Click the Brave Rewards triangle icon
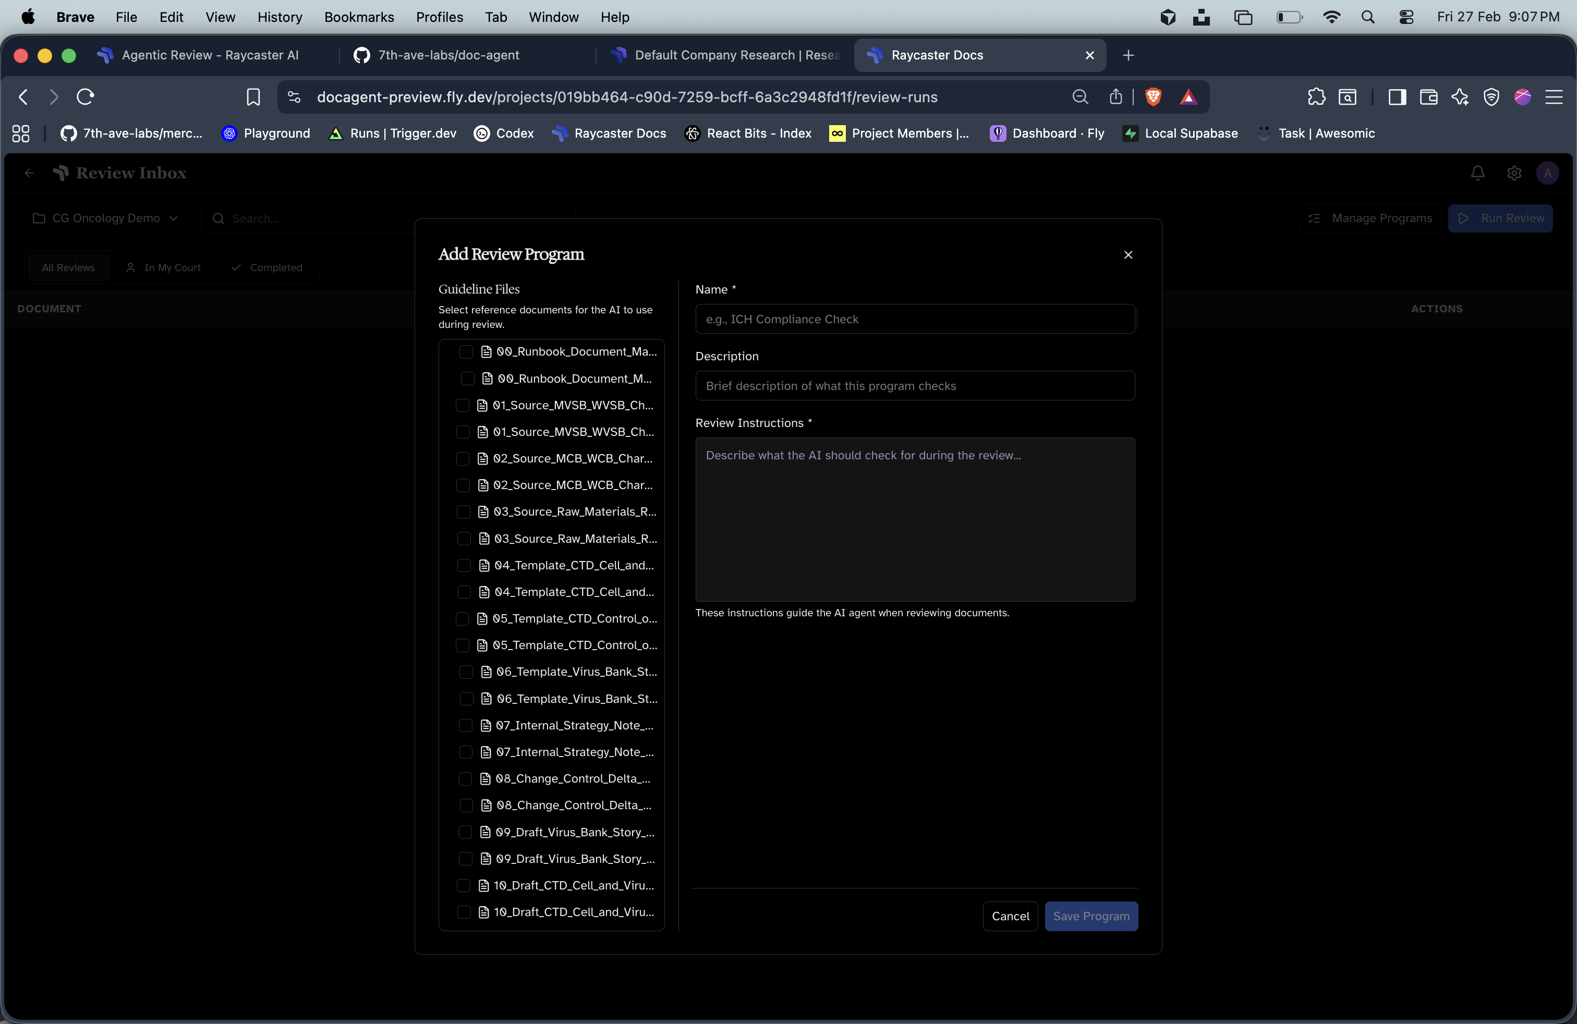The width and height of the screenshot is (1577, 1024). (x=1190, y=96)
